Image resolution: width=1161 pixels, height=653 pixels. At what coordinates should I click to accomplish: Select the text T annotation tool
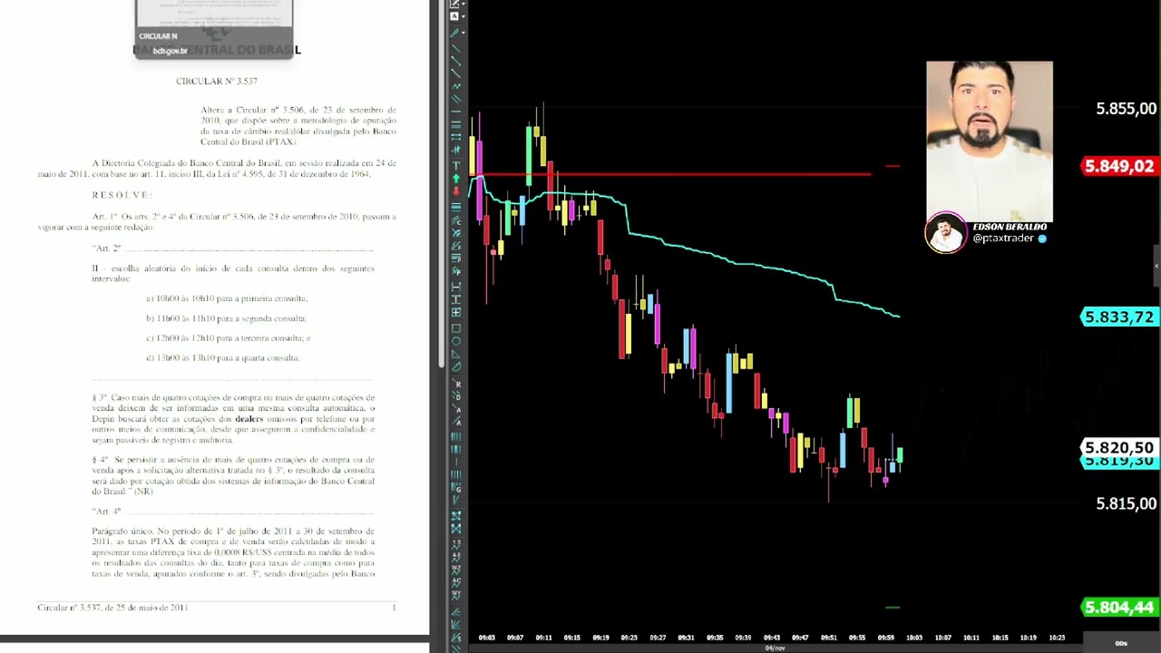(456, 165)
